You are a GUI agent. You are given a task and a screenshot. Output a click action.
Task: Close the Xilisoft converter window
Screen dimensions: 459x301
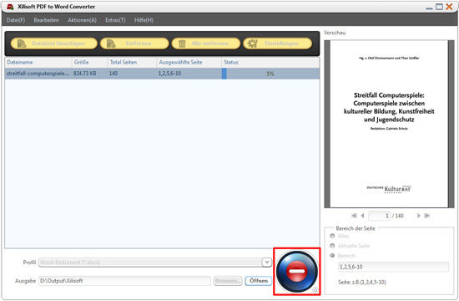click(x=449, y=7)
